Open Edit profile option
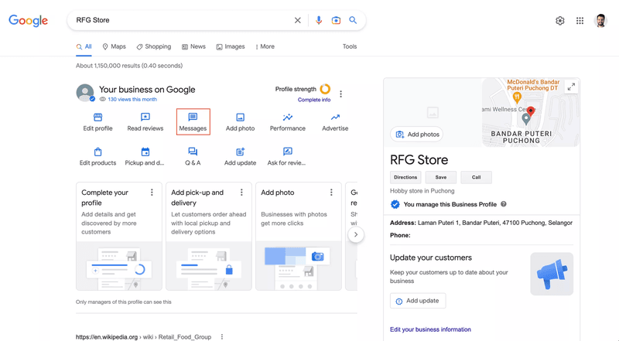The width and height of the screenshot is (619, 341). pyautogui.click(x=98, y=122)
